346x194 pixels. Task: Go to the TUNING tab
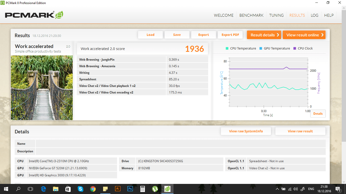[x=276, y=15]
